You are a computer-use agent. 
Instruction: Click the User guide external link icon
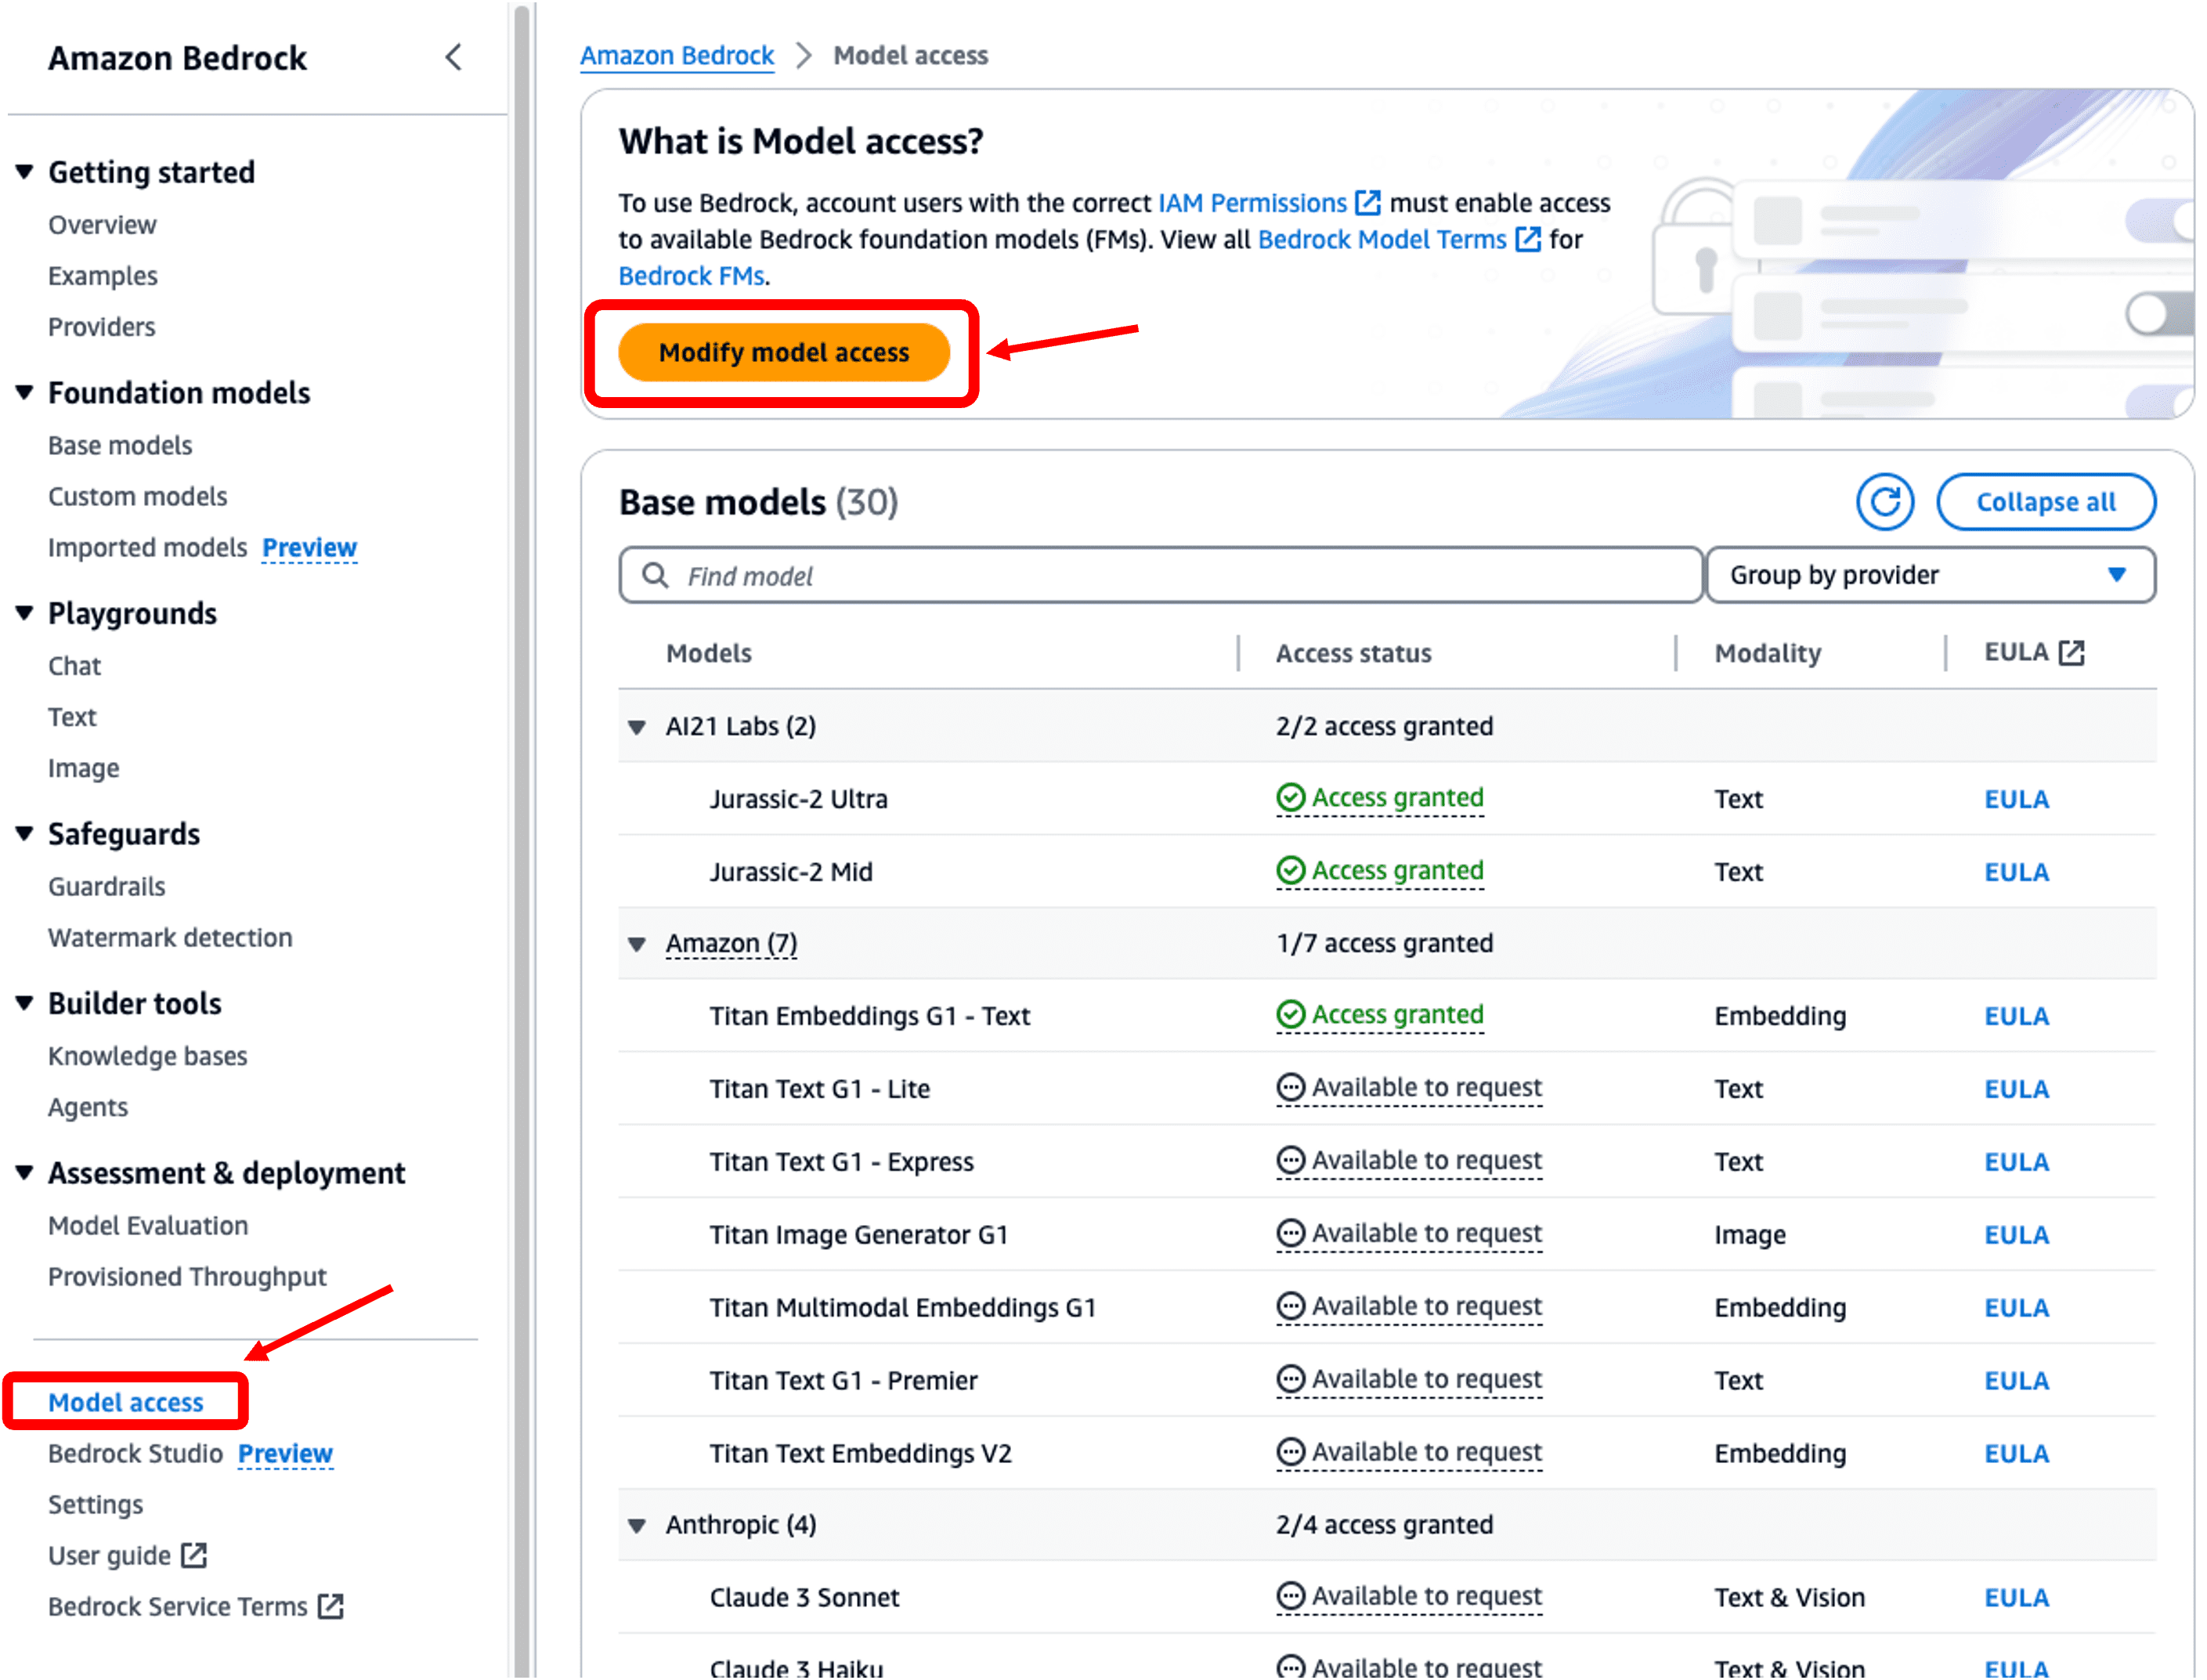194,1555
